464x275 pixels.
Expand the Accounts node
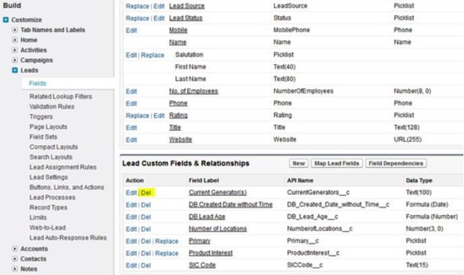[x=15, y=249]
